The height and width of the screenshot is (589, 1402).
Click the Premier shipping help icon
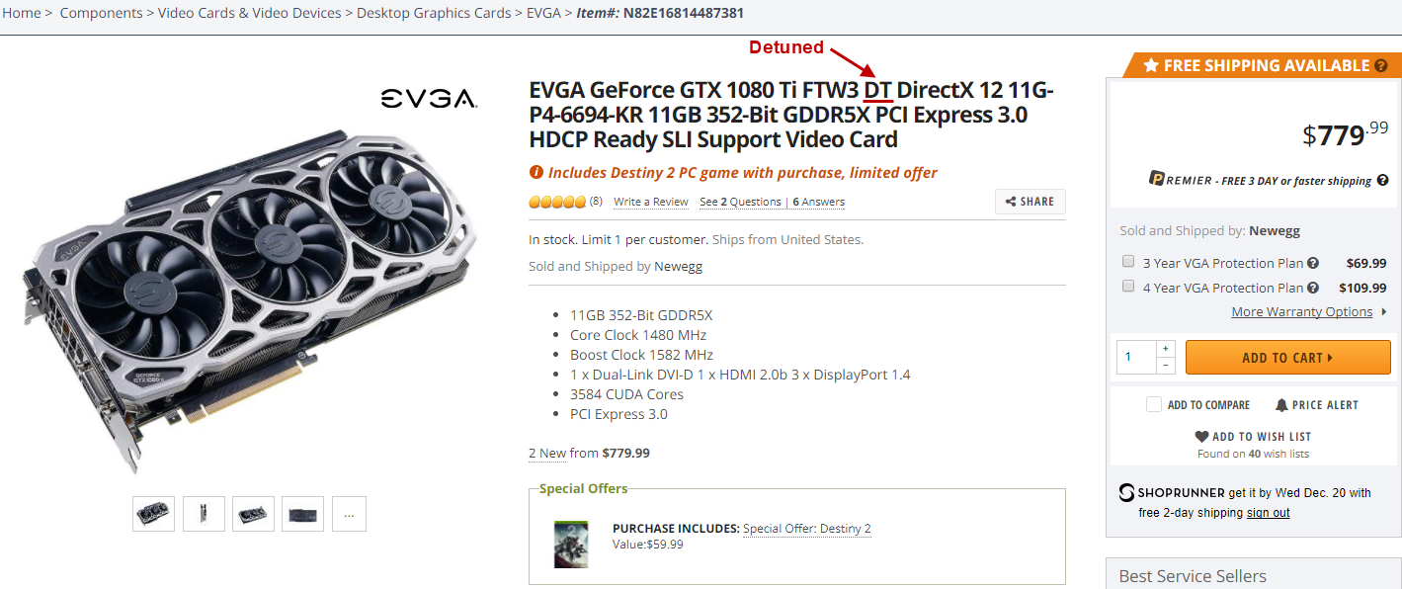pyautogui.click(x=1383, y=181)
